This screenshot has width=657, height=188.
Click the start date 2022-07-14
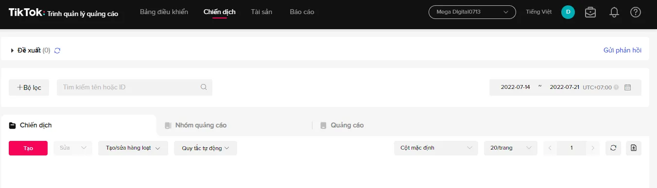515,87
